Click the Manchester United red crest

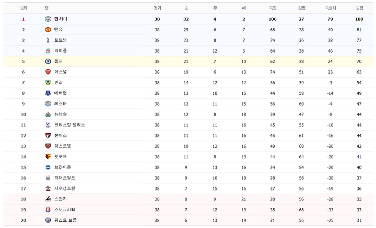(x=48, y=30)
